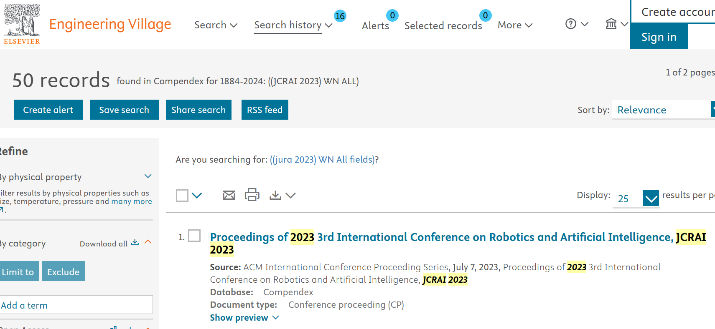The image size is (715, 329).
Task: Click the institution building icon
Action: [611, 24]
